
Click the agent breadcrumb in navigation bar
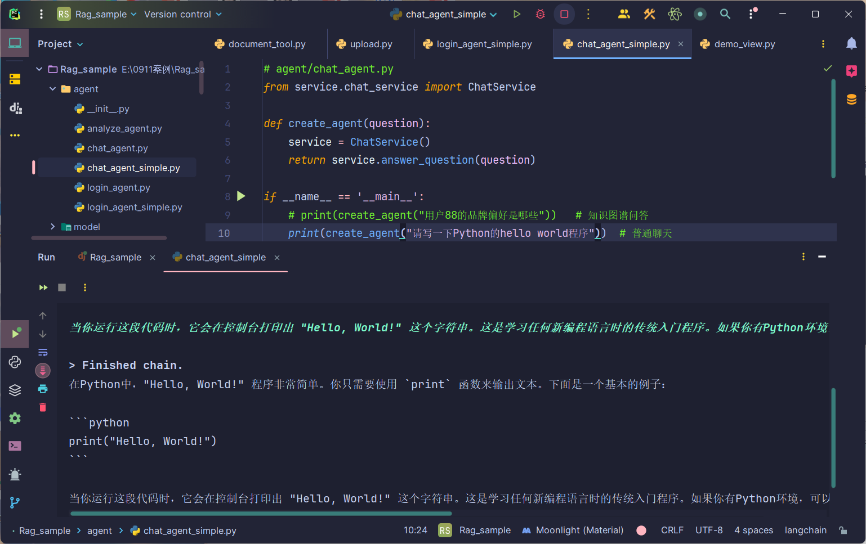100,530
